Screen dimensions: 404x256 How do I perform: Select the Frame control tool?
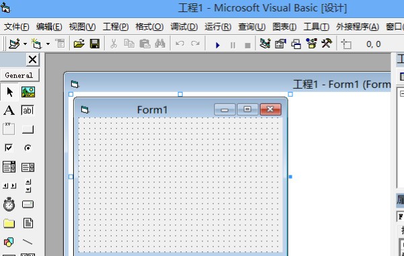pyautogui.click(x=9, y=129)
